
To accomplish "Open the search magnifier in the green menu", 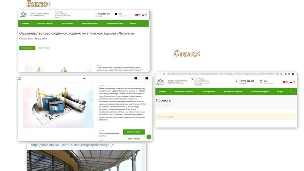I will (291, 92).
